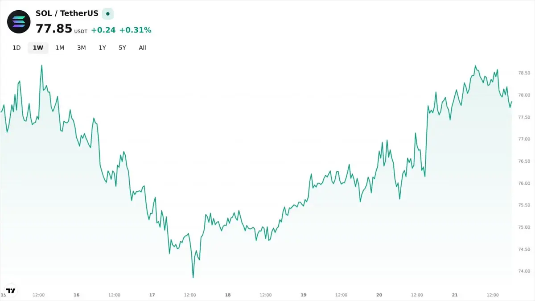The width and height of the screenshot is (535, 301).
Task: Open the SOL / TetherUS symbol title
Action: pos(67,13)
